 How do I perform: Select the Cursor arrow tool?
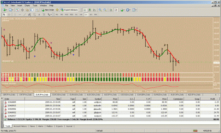(x=4, y=14)
